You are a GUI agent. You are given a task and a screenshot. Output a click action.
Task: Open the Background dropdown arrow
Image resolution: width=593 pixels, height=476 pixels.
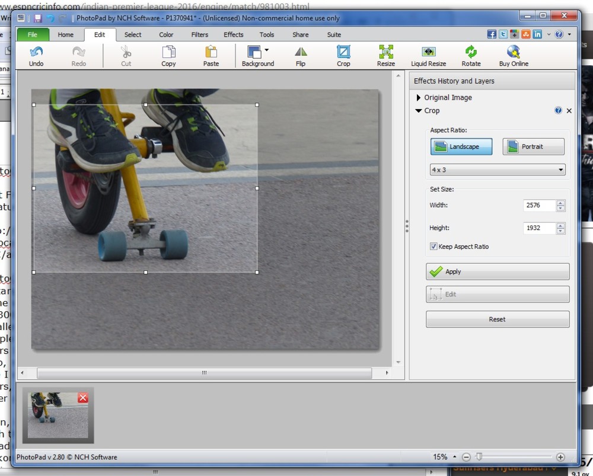tap(267, 50)
